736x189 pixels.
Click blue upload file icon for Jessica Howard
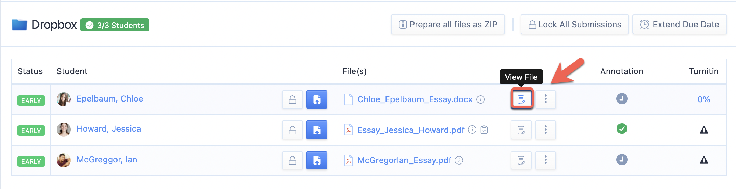tap(317, 130)
